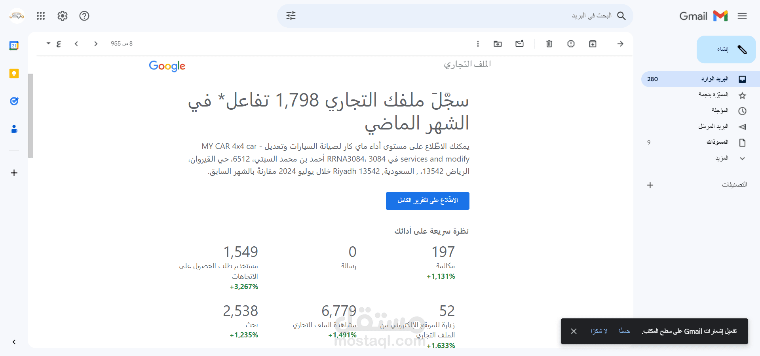Click the email scrollbar thumb
760x356 pixels.
30,116
